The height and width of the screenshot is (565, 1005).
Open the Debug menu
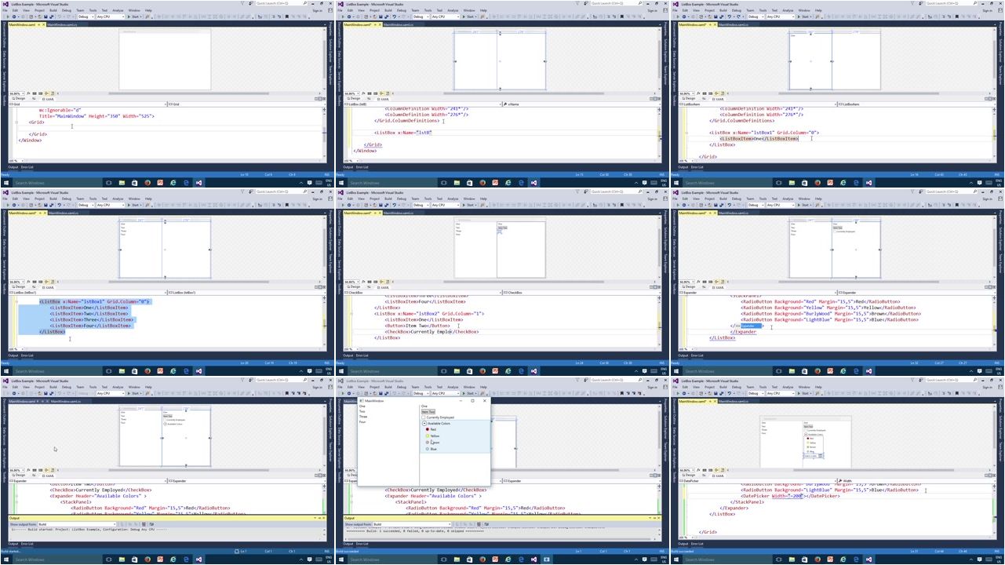coord(66,10)
